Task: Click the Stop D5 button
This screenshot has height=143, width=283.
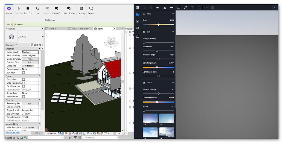Action: [x=28, y=10]
